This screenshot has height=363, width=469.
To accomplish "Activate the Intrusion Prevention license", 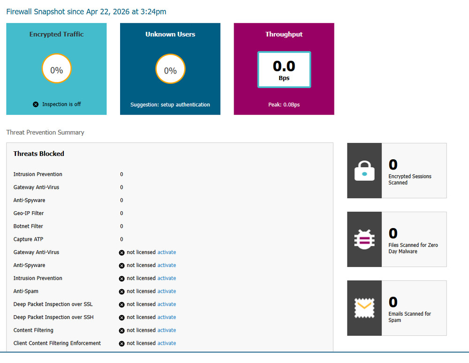I will pos(166,278).
